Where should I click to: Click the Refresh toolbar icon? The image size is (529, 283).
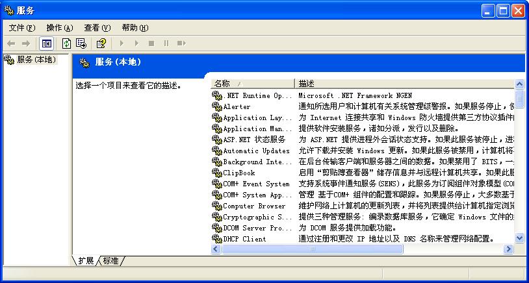[66, 43]
